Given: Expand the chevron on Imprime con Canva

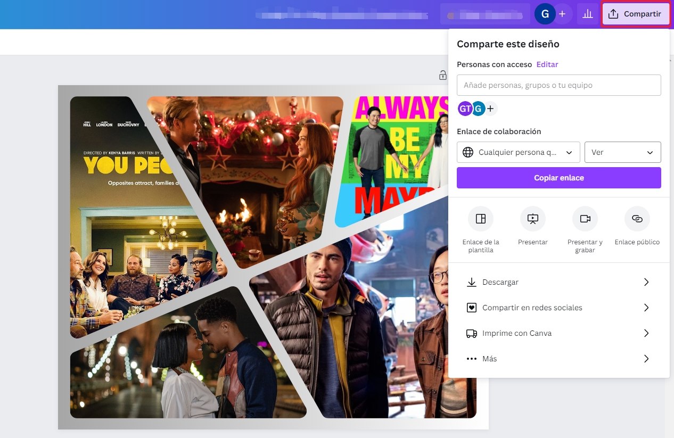Looking at the screenshot, I should (646, 333).
